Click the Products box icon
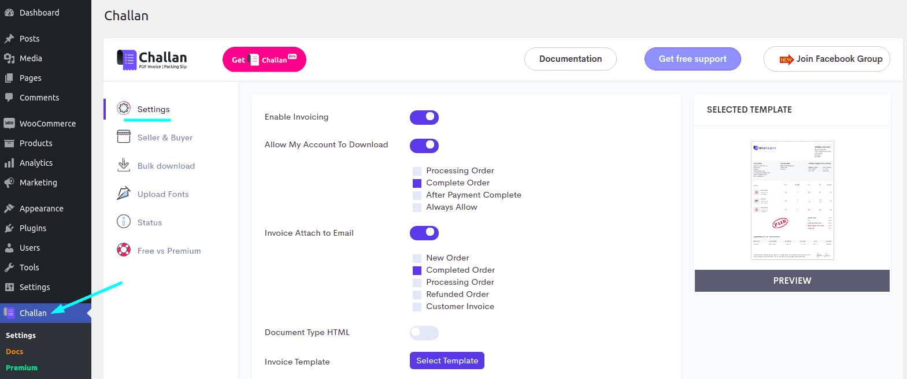Viewport: 907px width, 379px height. pyautogui.click(x=9, y=143)
